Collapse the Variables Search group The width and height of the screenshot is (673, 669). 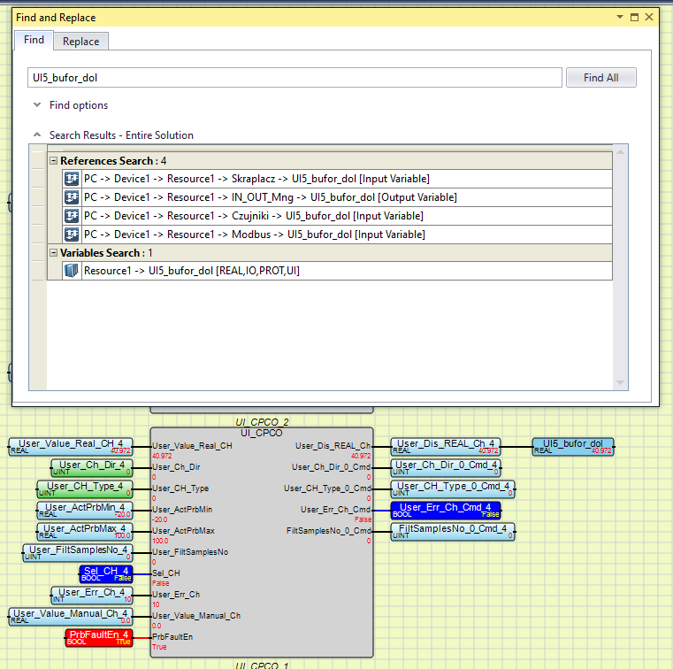(54, 252)
